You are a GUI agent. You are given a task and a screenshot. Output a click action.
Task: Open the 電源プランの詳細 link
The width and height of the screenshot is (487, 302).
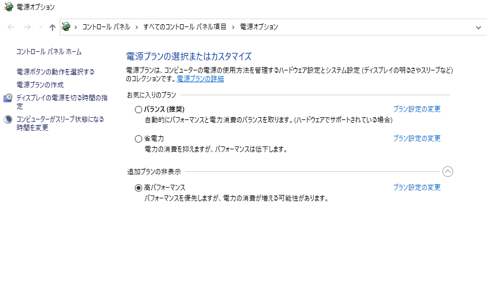click(x=200, y=79)
